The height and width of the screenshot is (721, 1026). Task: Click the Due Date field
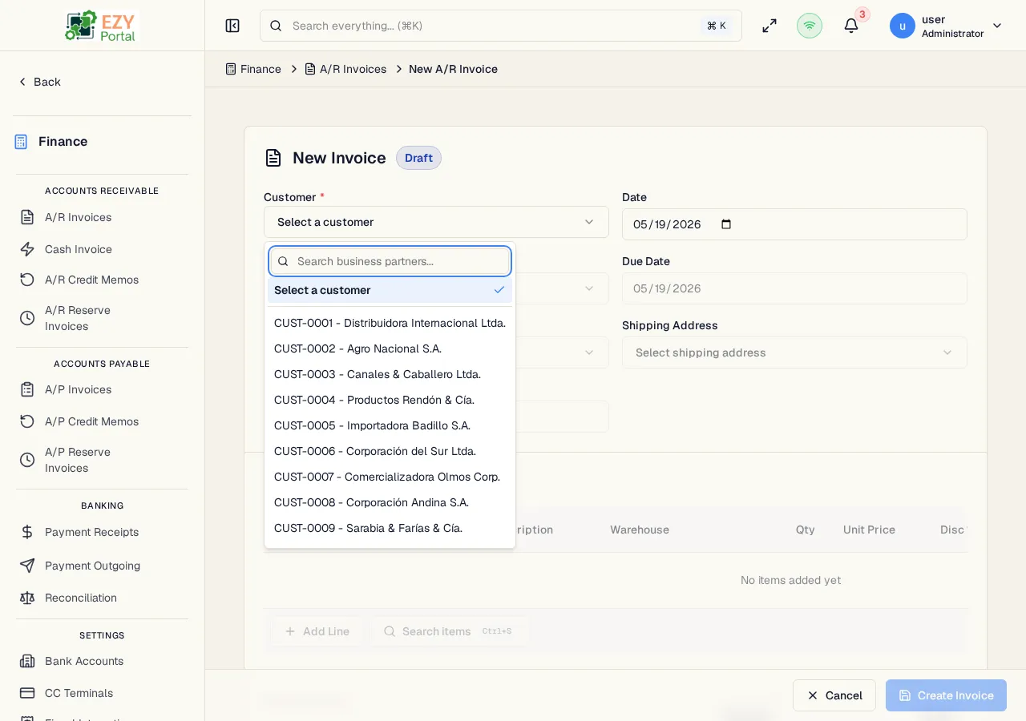pyautogui.click(x=794, y=288)
